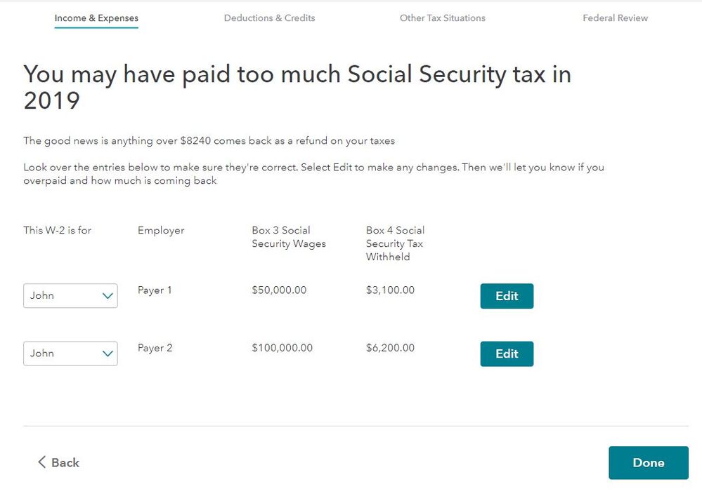Click the $3,100.00 tax withheld value

coord(390,290)
